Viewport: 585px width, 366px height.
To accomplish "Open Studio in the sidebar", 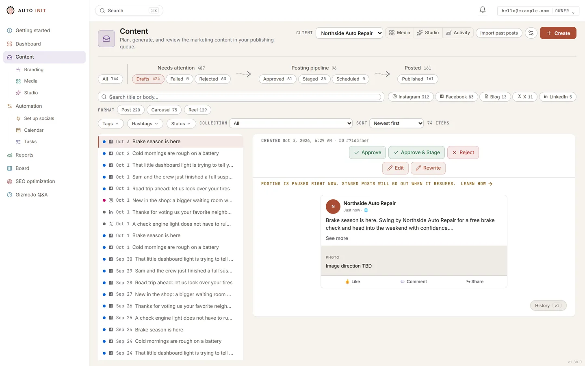I will pos(31,93).
